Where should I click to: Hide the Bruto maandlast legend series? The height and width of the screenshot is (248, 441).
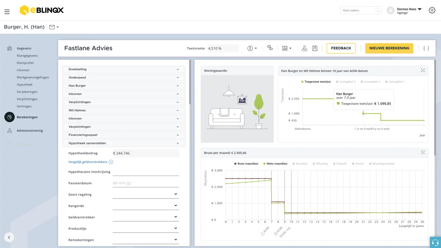tap(246, 163)
